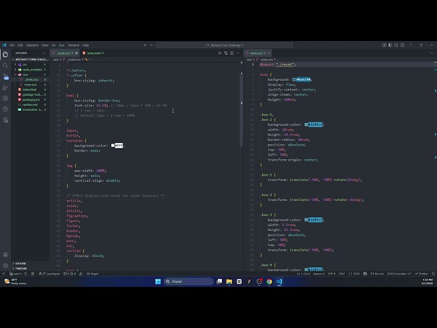Open the Source Control view with its badge
437x328 pixels.
5,77
